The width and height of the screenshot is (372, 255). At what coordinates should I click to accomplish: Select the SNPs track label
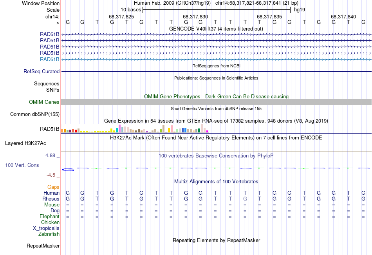53,90
